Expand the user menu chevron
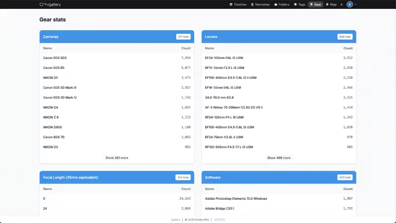396x223 pixels. (x=355, y=4)
